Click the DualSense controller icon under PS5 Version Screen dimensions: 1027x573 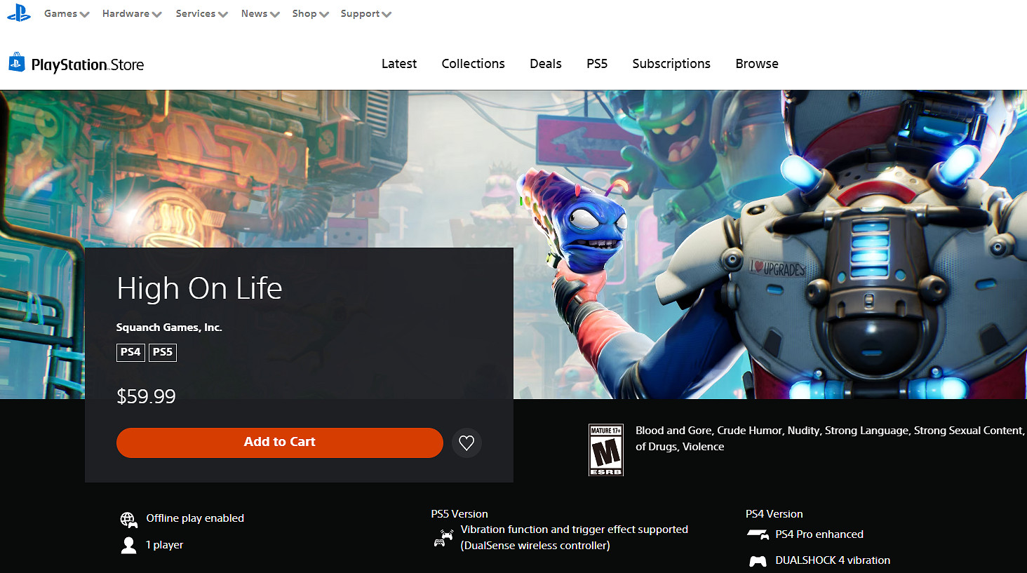443,537
